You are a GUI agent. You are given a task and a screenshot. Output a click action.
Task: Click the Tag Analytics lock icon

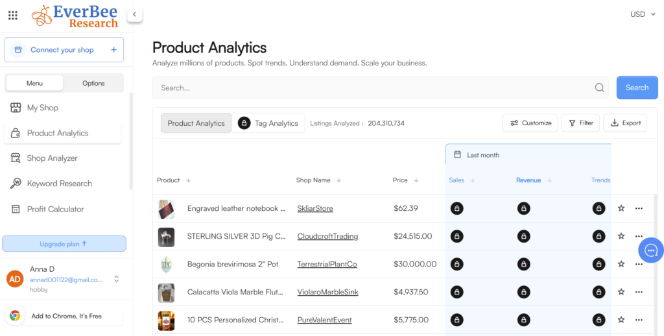coord(244,123)
